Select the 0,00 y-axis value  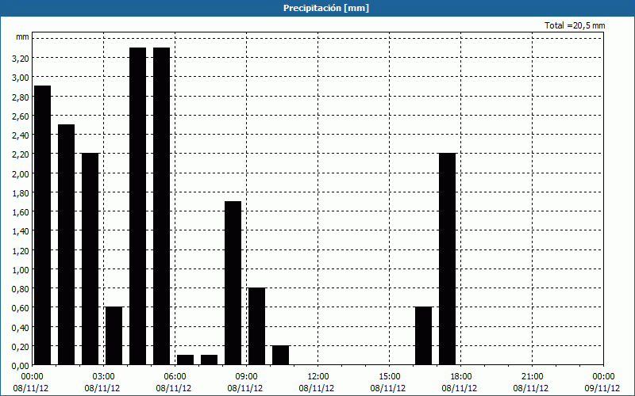[x=21, y=366]
